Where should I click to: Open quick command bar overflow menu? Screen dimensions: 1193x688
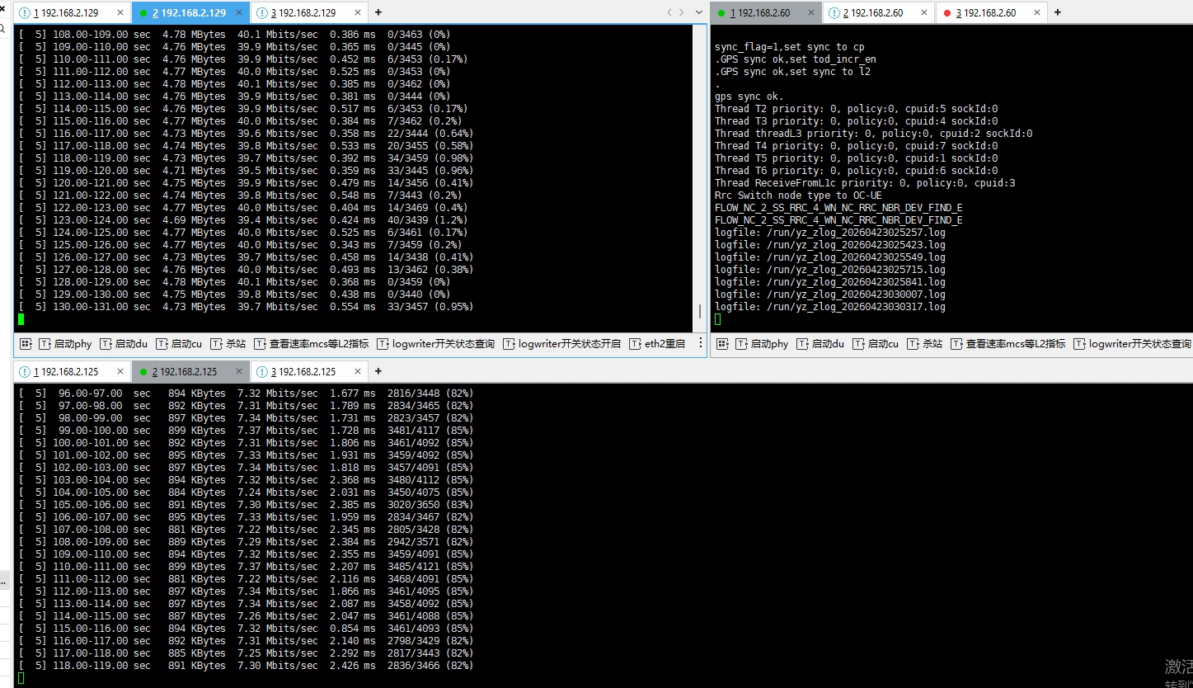pos(701,343)
